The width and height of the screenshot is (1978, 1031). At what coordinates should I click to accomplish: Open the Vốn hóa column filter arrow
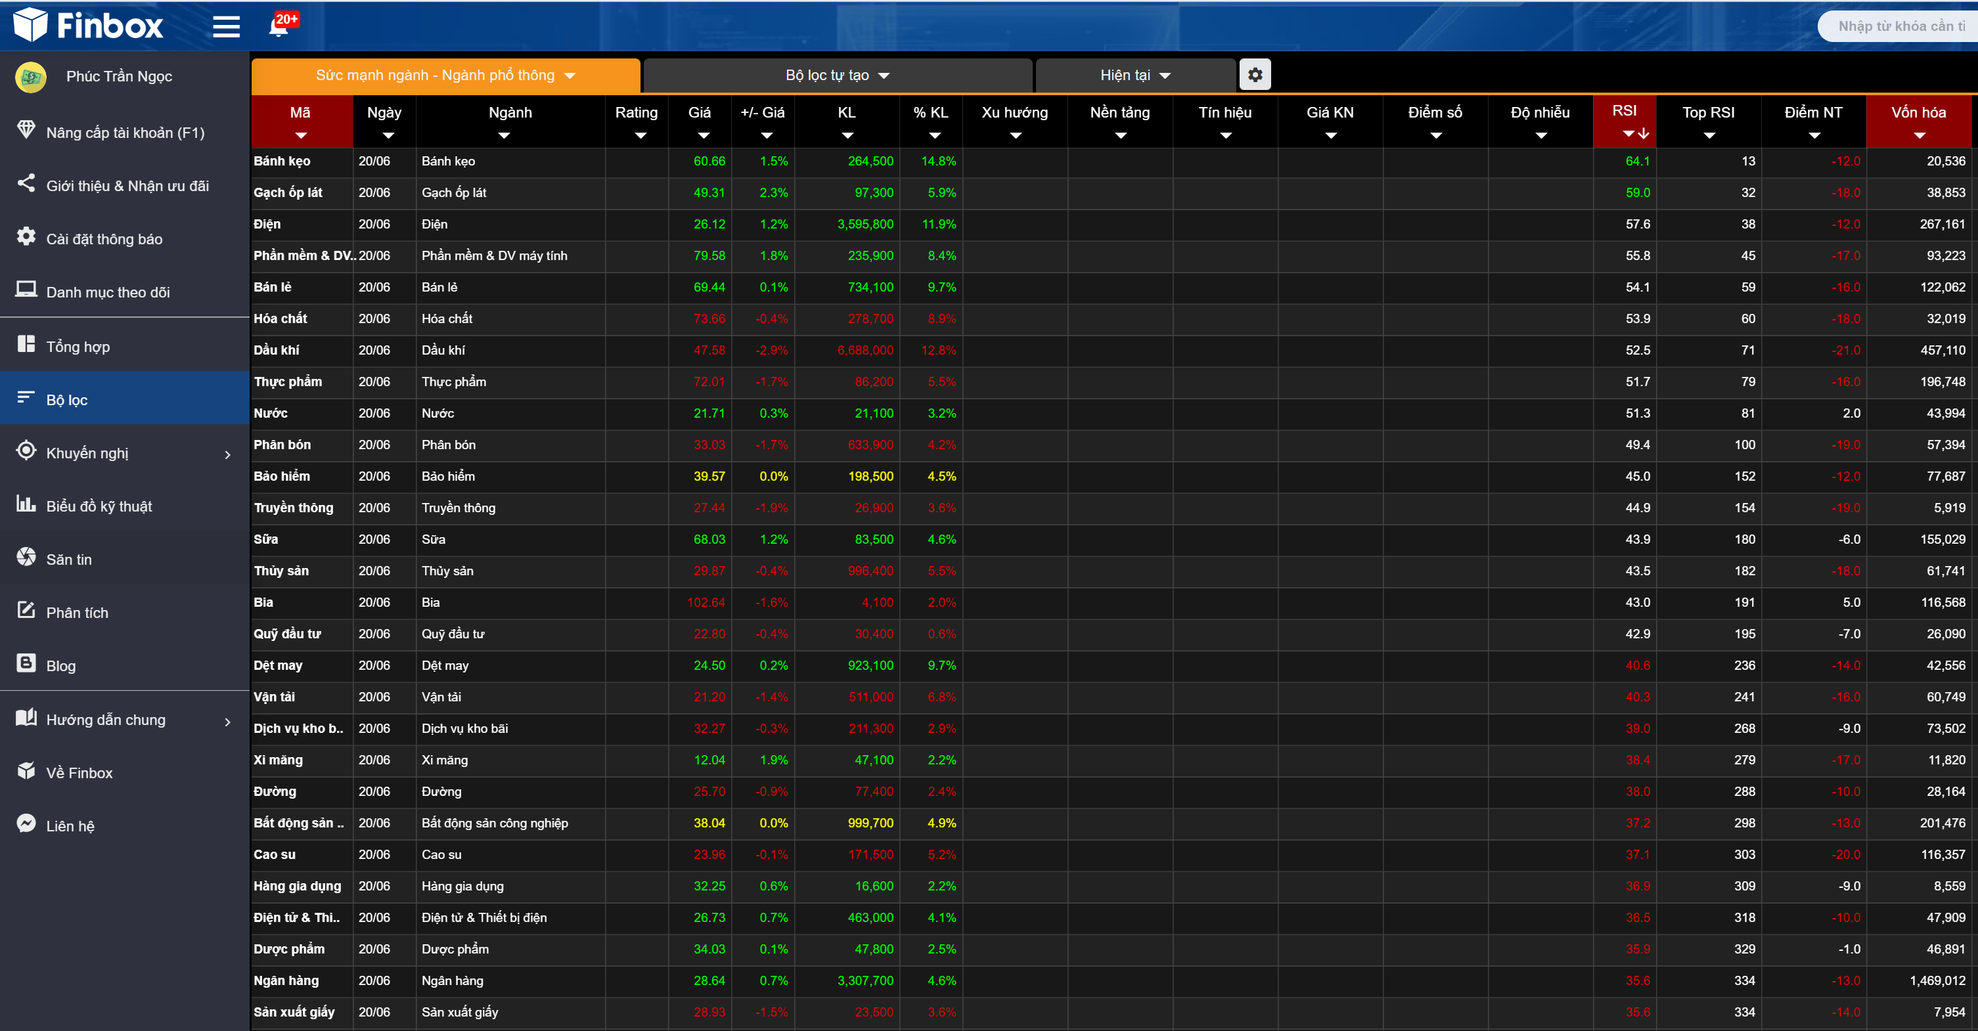pyautogui.click(x=1919, y=135)
